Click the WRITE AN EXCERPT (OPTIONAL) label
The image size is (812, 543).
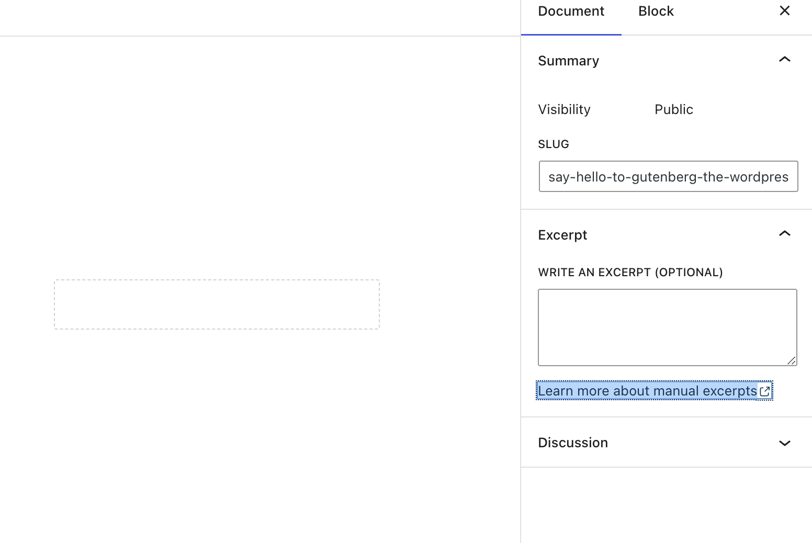pyautogui.click(x=630, y=272)
